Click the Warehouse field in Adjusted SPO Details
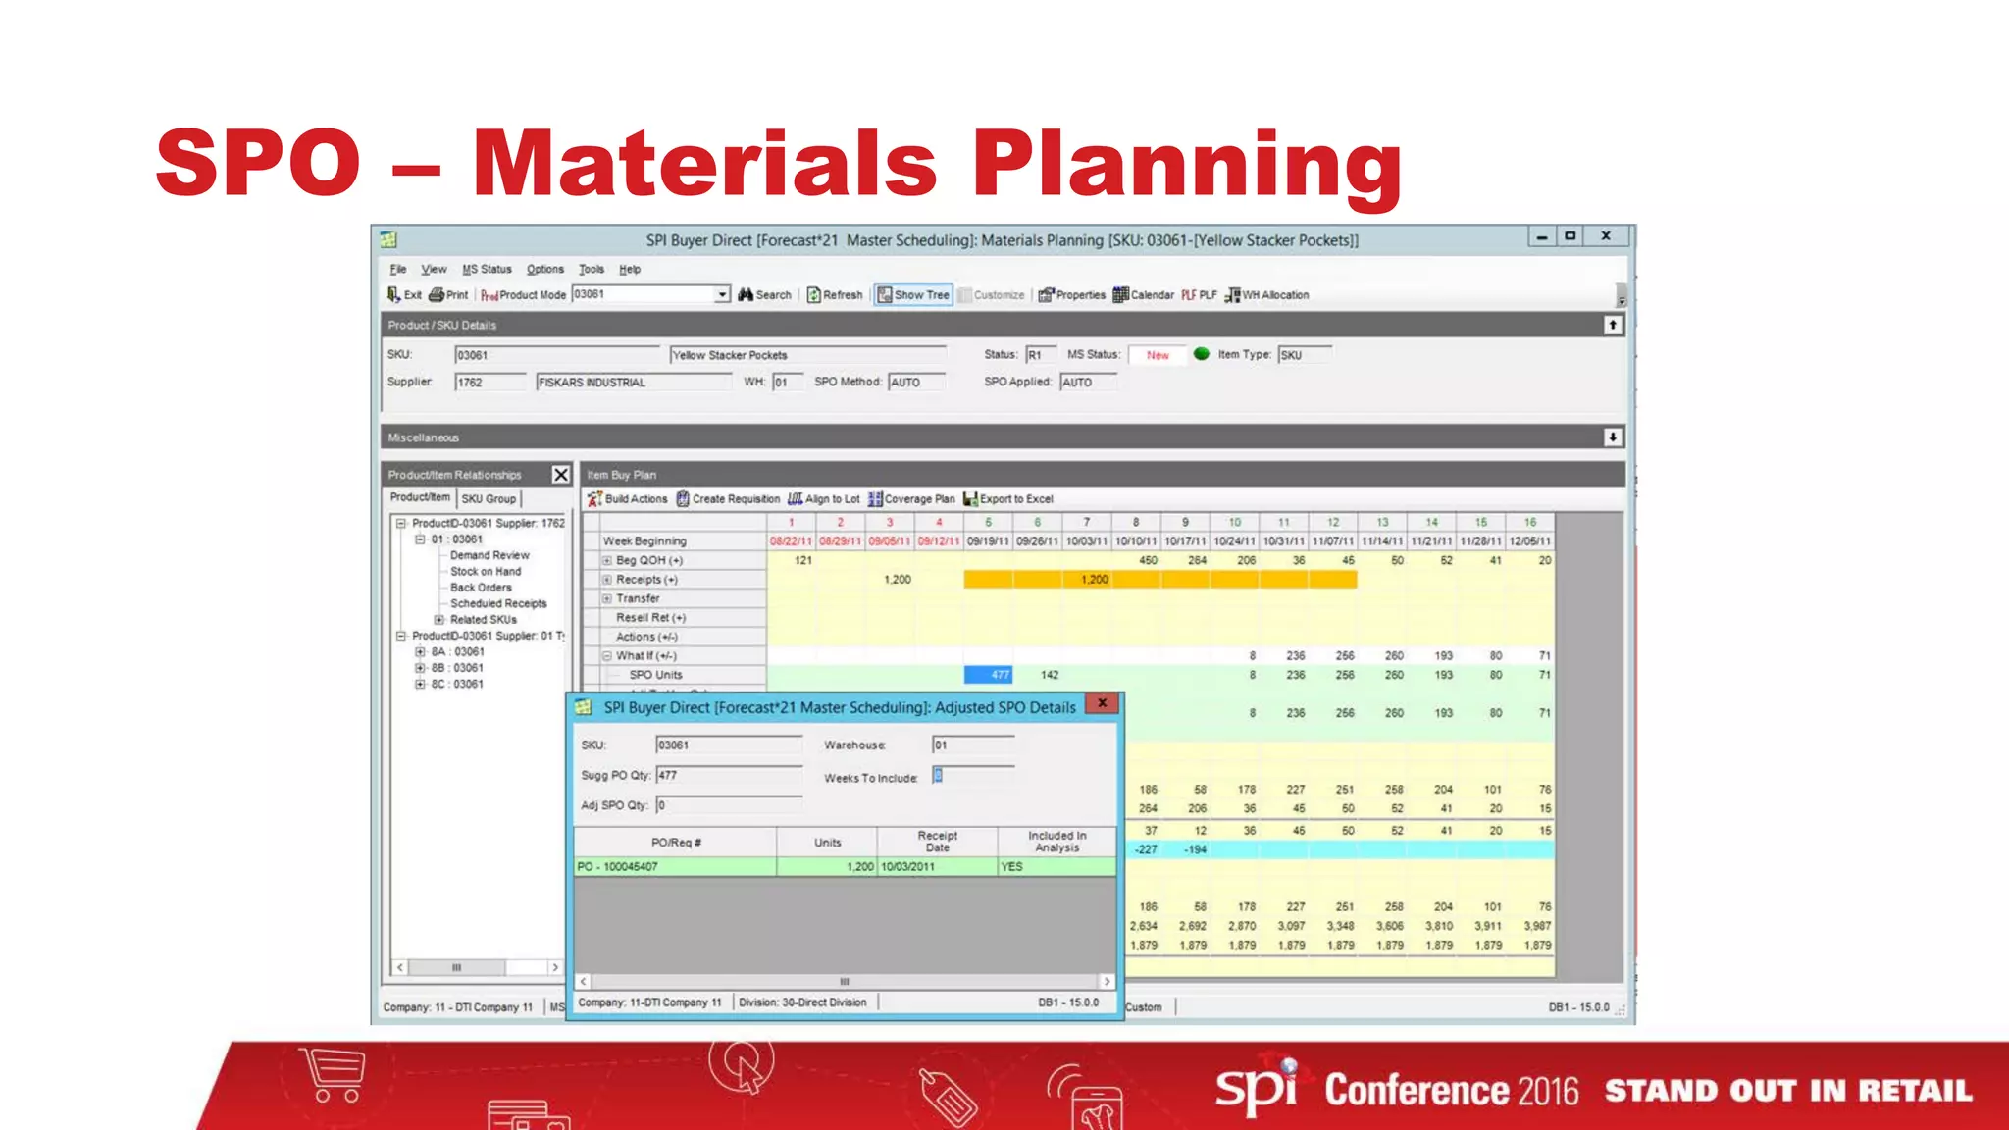The image size is (2009, 1130). pyautogui.click(x=972, y=745)
